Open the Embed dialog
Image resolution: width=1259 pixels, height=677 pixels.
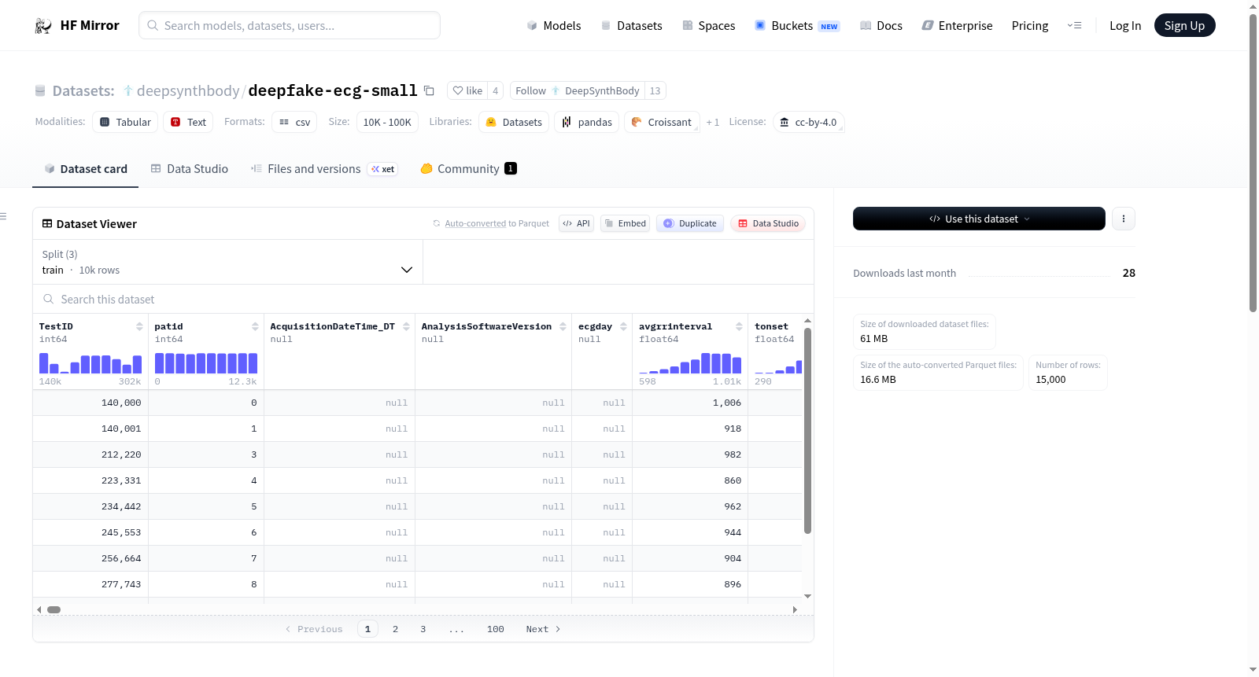pos(625,223)
